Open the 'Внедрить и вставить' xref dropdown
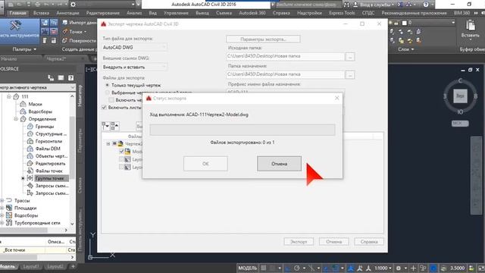Screen dimensions: 485x273 click(x=135, y=67)
